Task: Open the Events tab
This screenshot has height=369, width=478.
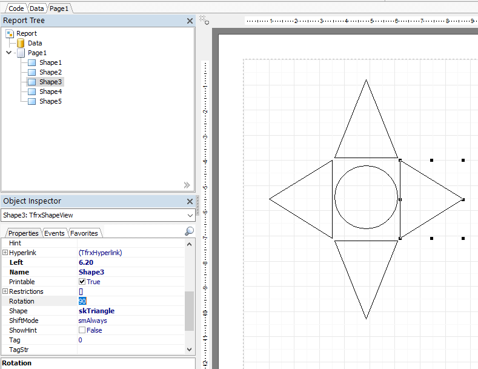Action: (x=55, y=233)
